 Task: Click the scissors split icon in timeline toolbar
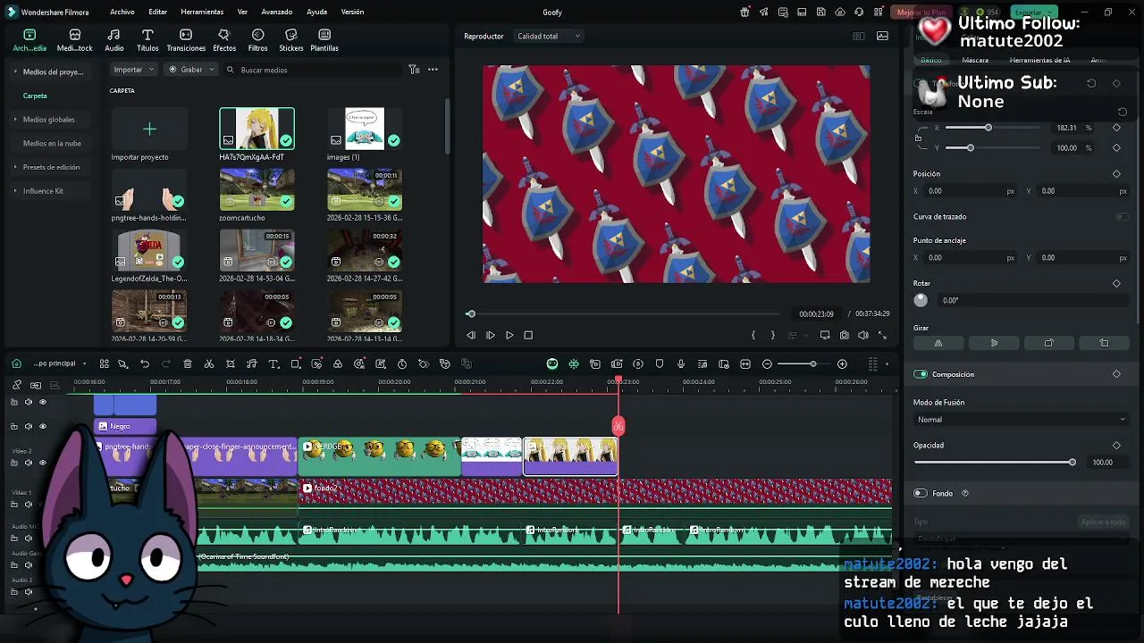(x=209, y=363)
